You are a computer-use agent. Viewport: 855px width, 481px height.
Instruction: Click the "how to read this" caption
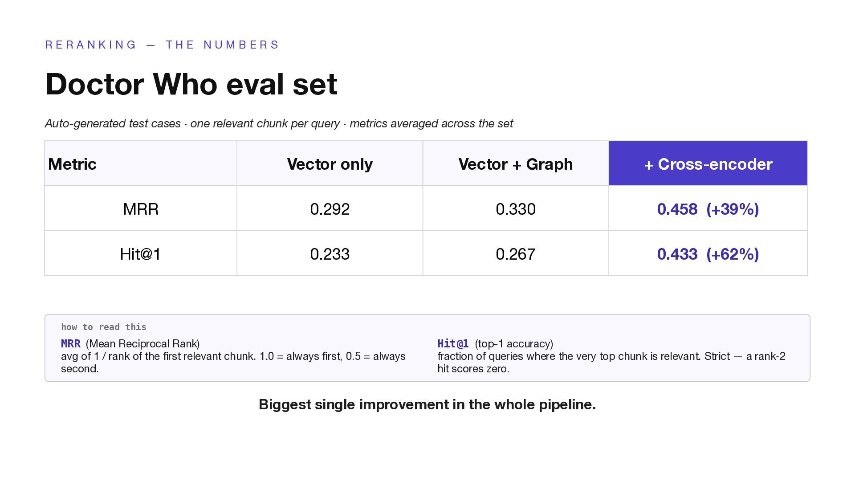click(104, 327)
